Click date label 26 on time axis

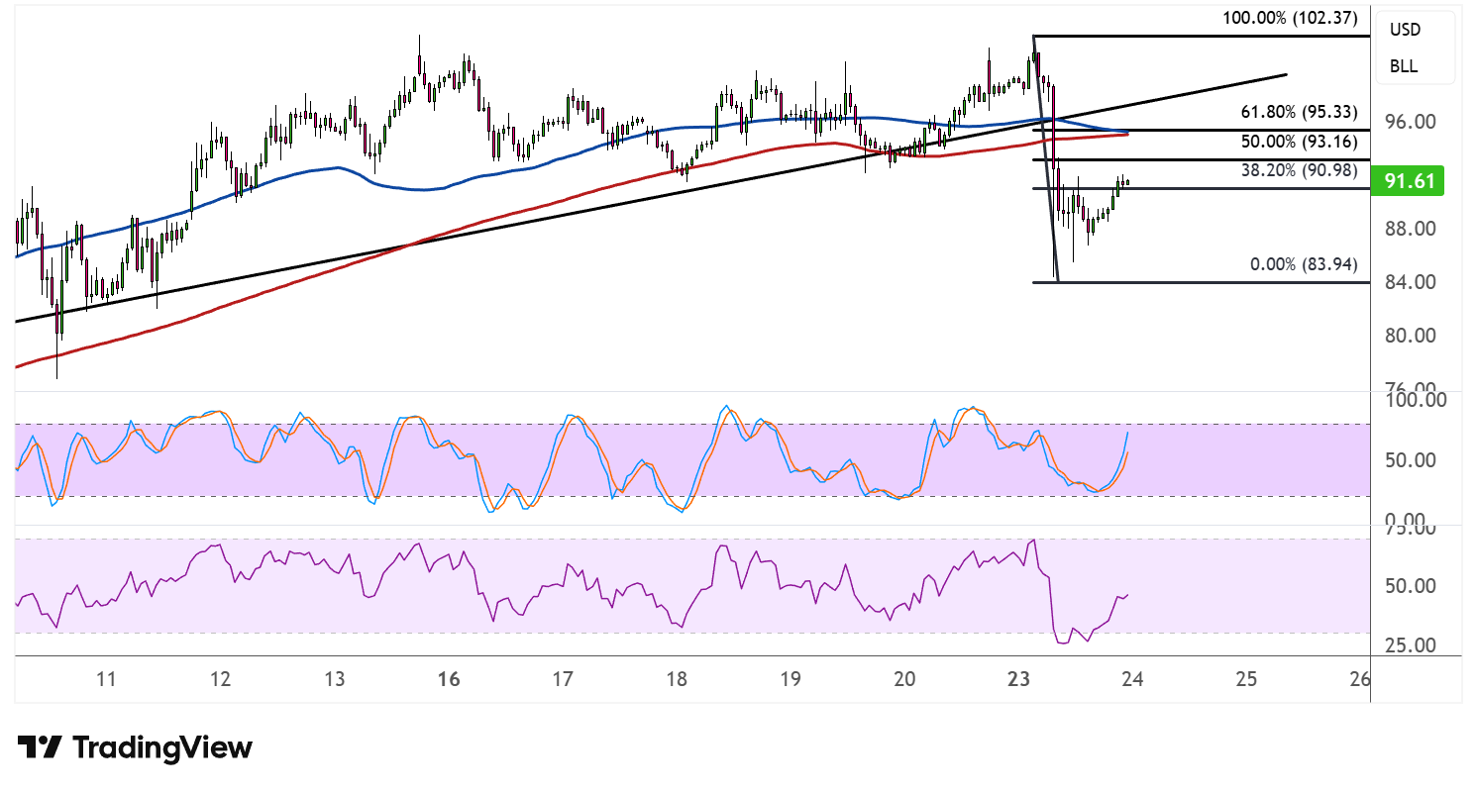[x=1360, y=680]
